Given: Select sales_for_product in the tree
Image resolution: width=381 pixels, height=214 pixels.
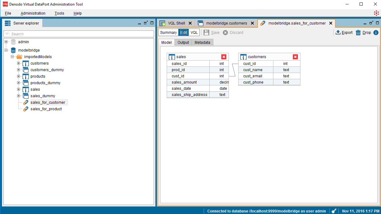Looking at the screenshot, I should (46, 109).
